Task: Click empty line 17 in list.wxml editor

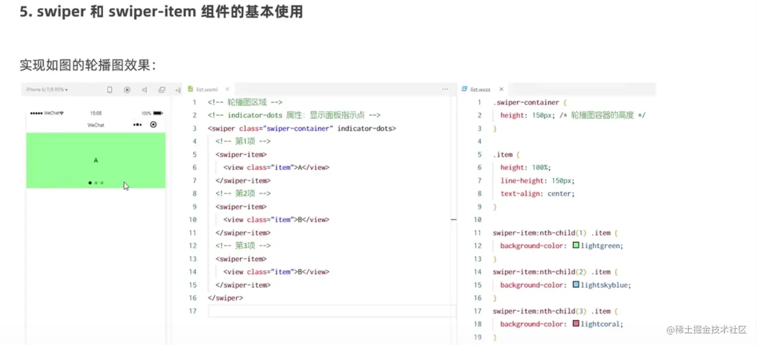Action: click(x=332, y=311)
